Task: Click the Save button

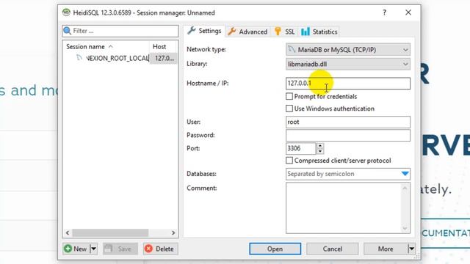Action: click(120, 249)
